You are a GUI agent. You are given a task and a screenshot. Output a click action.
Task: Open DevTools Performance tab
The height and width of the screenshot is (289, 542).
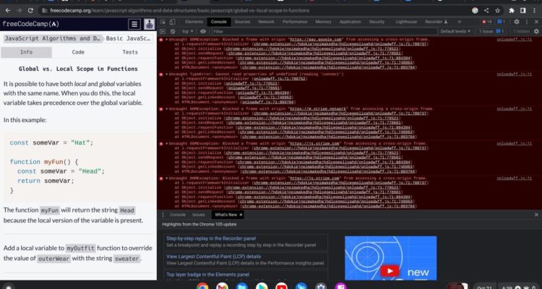(295, 22)
